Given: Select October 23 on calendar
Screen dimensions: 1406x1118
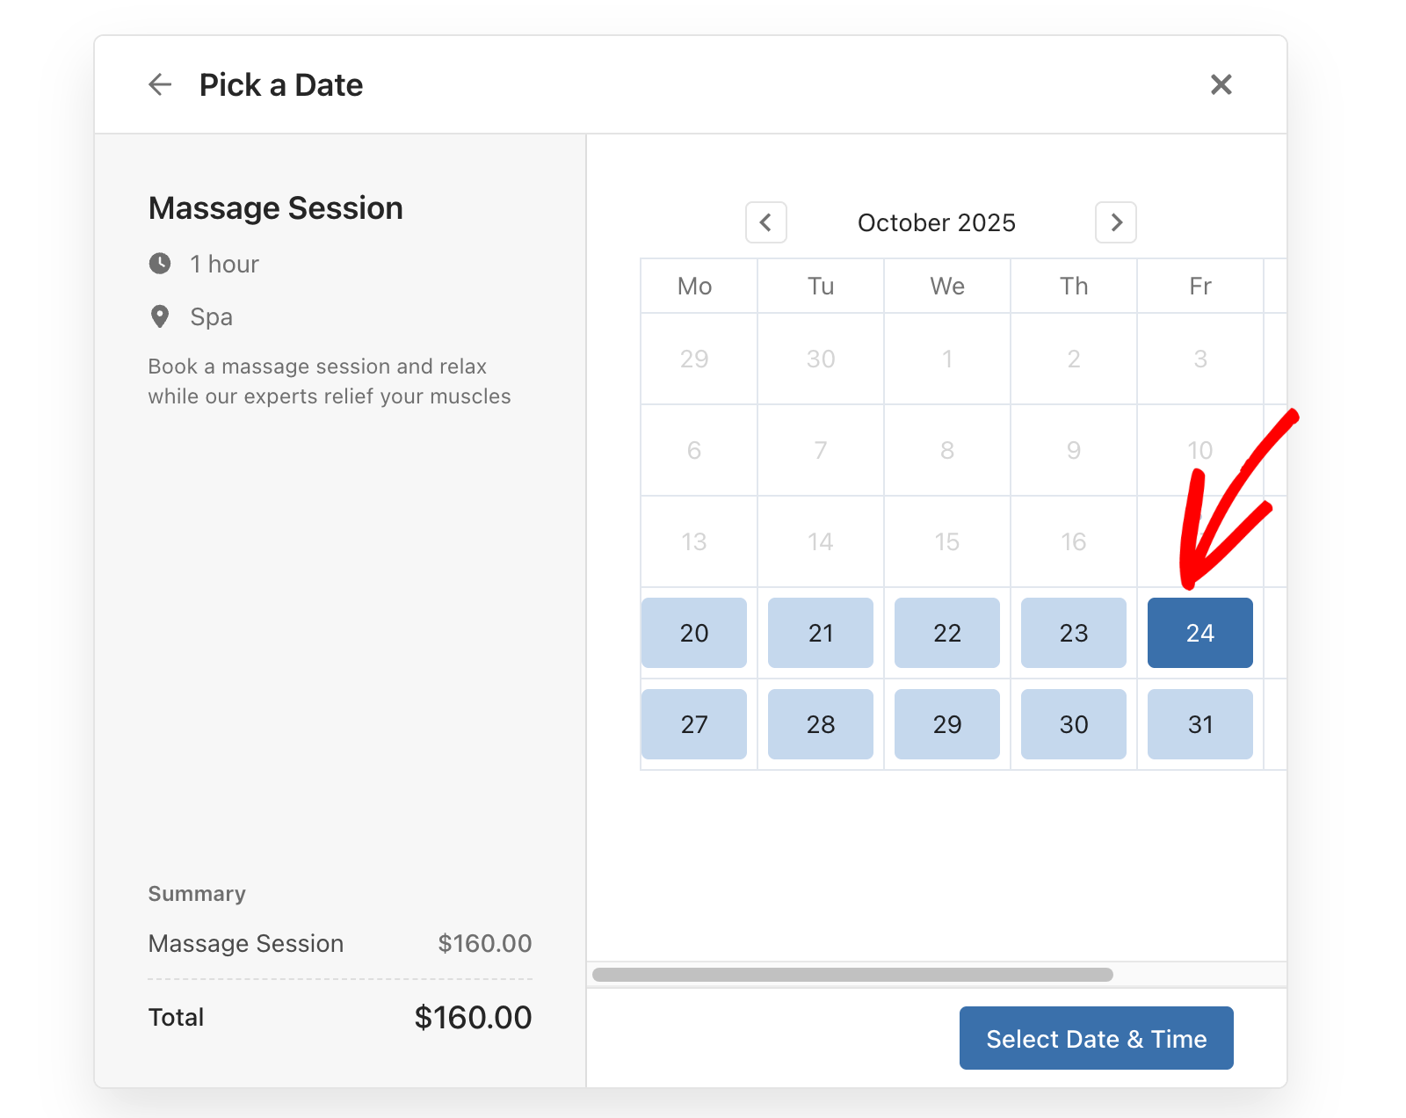Looking at the screenshot, I should pyautogui.click(x=1074, y=633).
